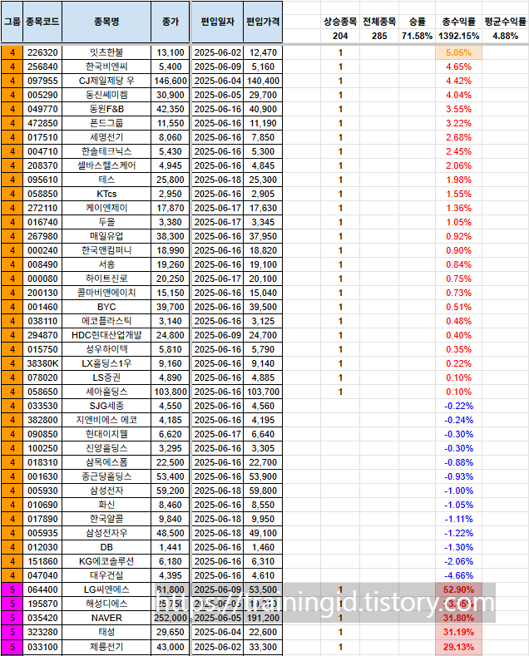Screen dimensions: 529x656
Task: Select stock code 064400
Action: (42, 589)
